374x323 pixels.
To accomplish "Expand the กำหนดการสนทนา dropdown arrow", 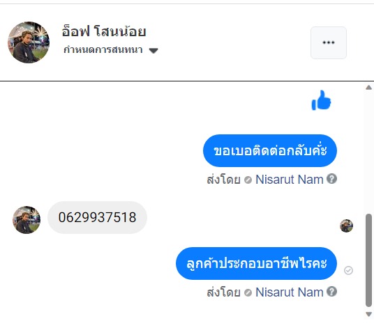I will click(x=154, y=51).
